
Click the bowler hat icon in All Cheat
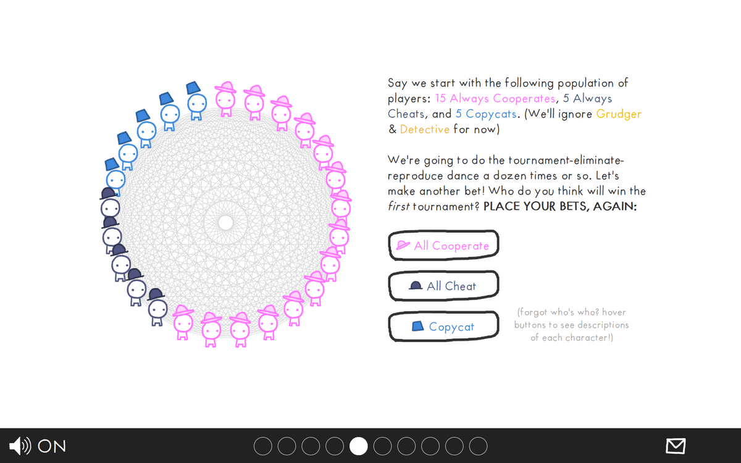(416, 286)
